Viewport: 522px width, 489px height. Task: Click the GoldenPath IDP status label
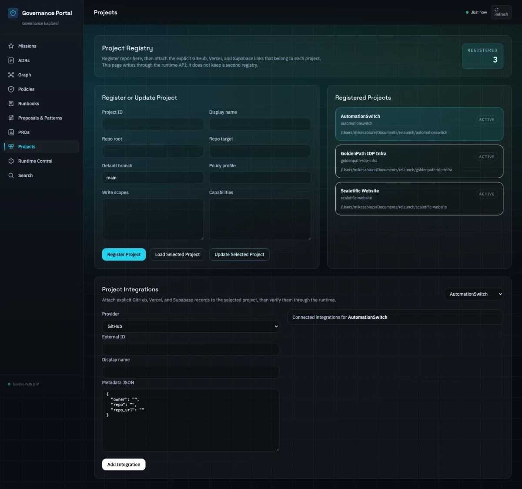tap(26, 384)
